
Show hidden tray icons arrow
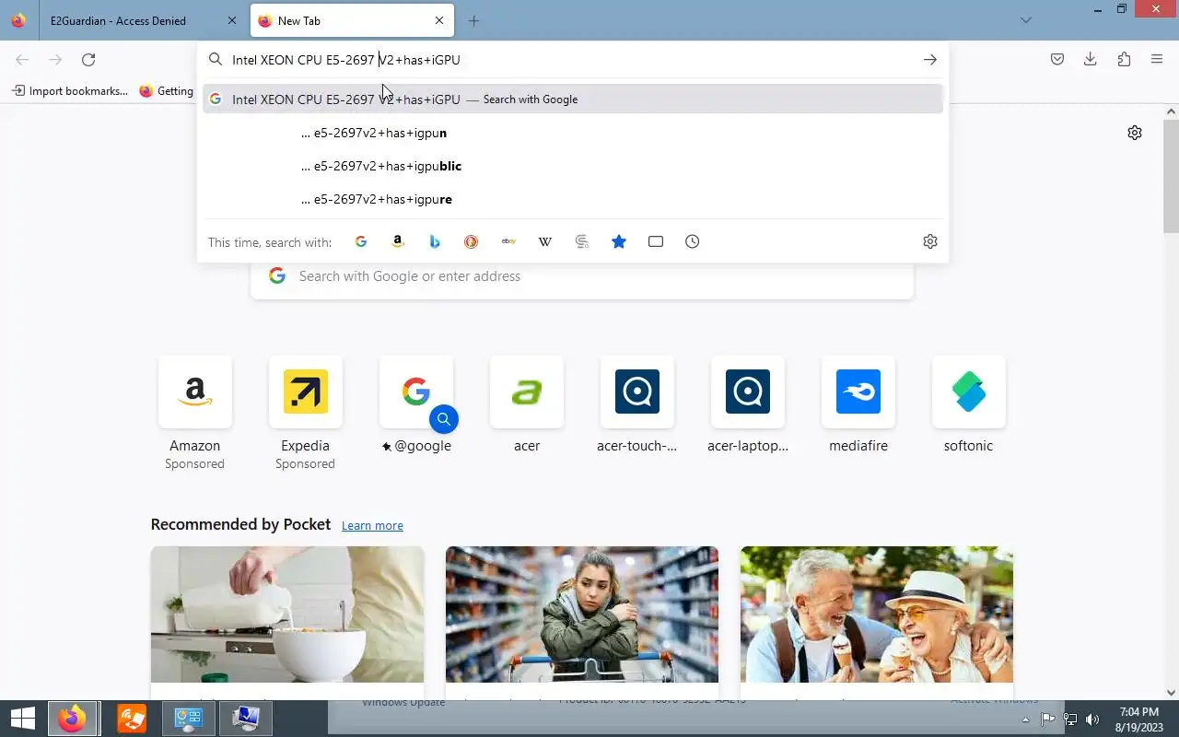pos(1026,719)
